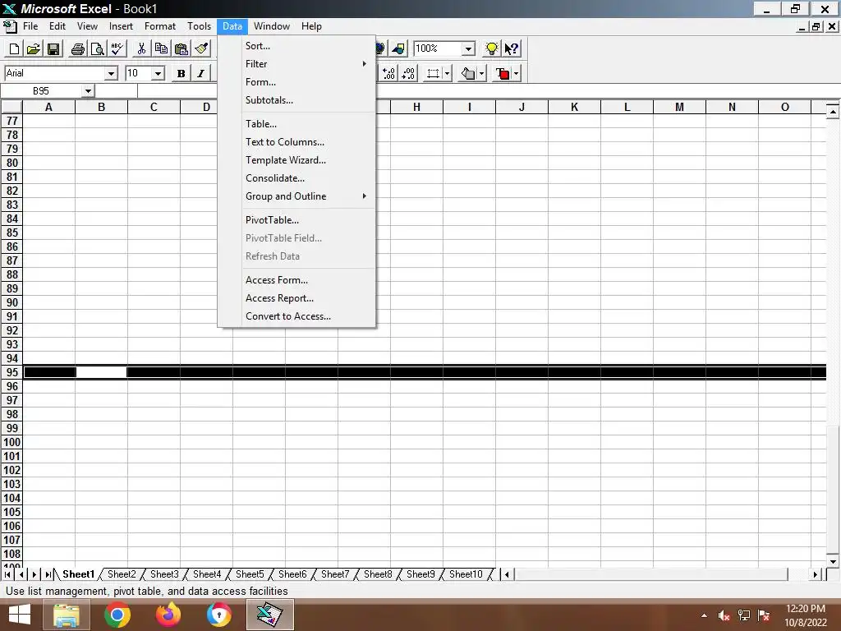Expand the Font Color dropdown arrow
841x631 pixels.
(x=517, y=73)
